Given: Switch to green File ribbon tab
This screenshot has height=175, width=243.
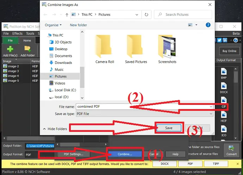Looking at the screenshot, I should (10, 41).
